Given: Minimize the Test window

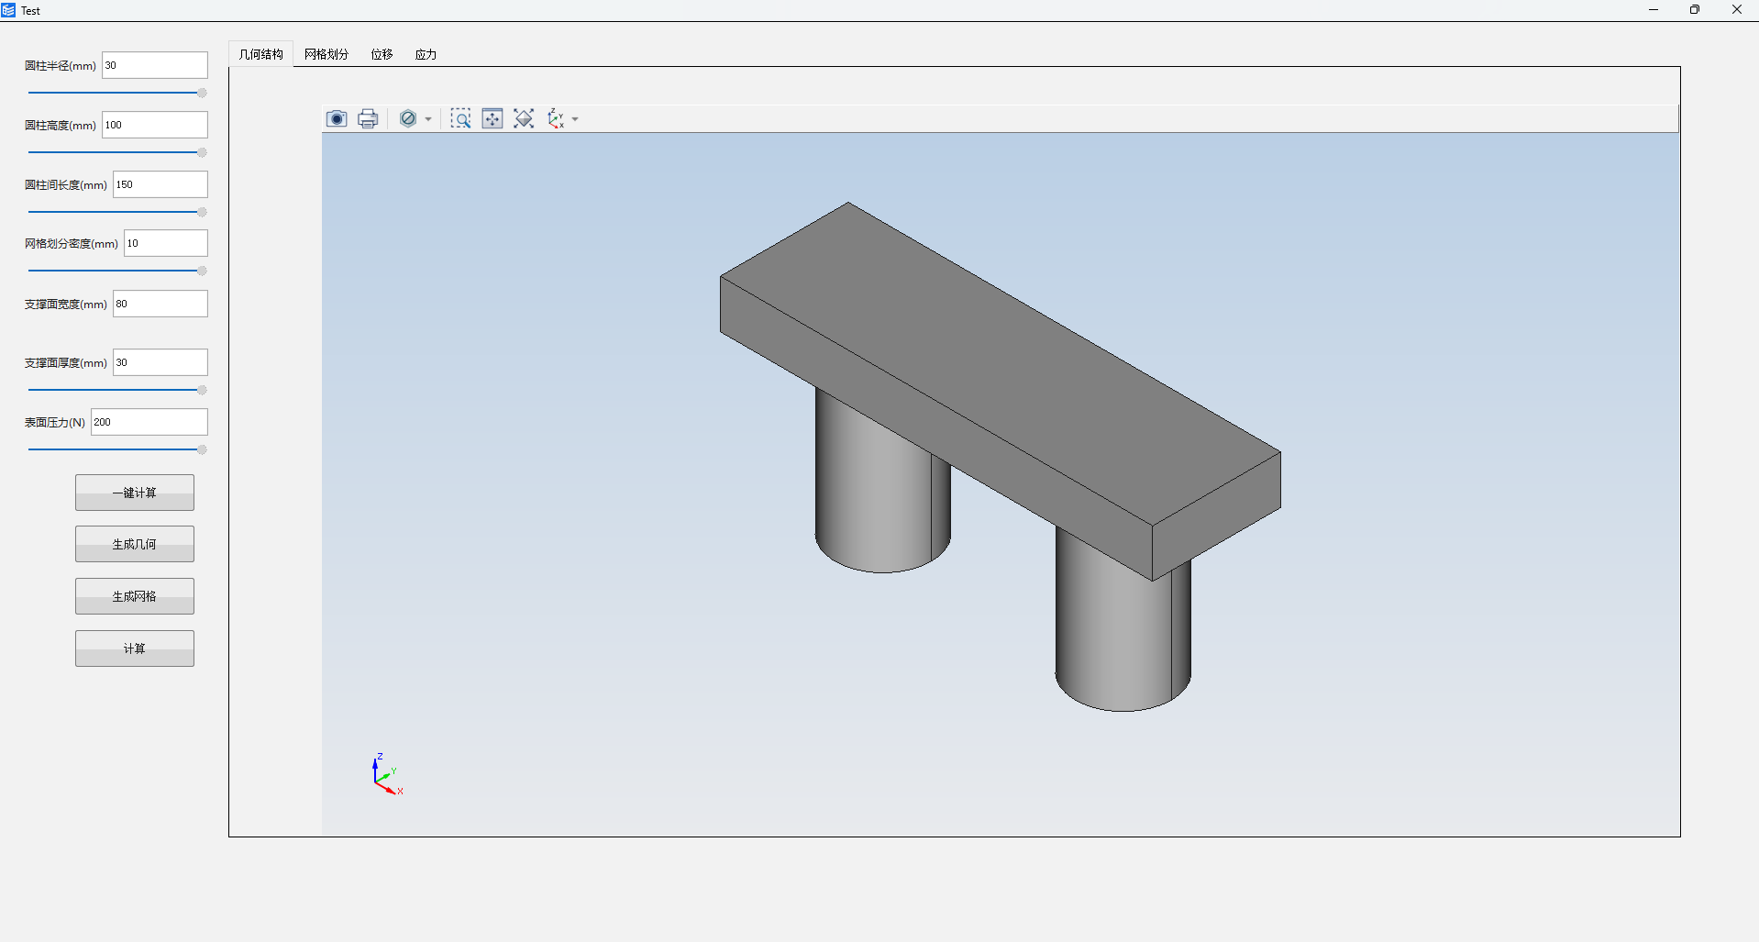Looking at the screenshot, I should [x=1654, y=10].
